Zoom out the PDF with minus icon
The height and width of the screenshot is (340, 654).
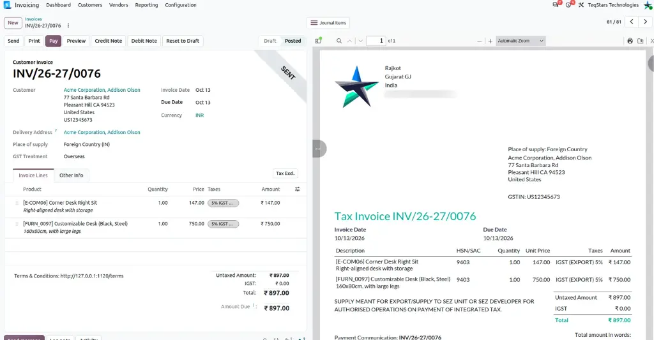pyautogui.click(x=479, y=41)
